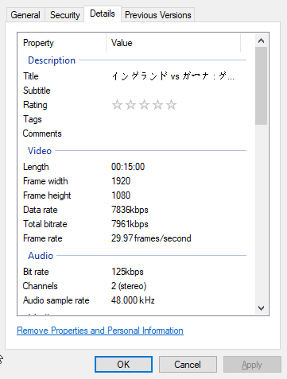Select the Length value 00:15:00
Image resolution: width=287 pixels, height=379 pixels.
coord(128,167)
